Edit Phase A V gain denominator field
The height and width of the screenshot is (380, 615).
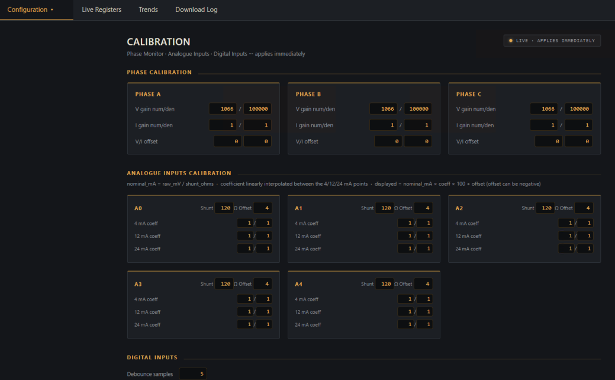pos(257,109)
